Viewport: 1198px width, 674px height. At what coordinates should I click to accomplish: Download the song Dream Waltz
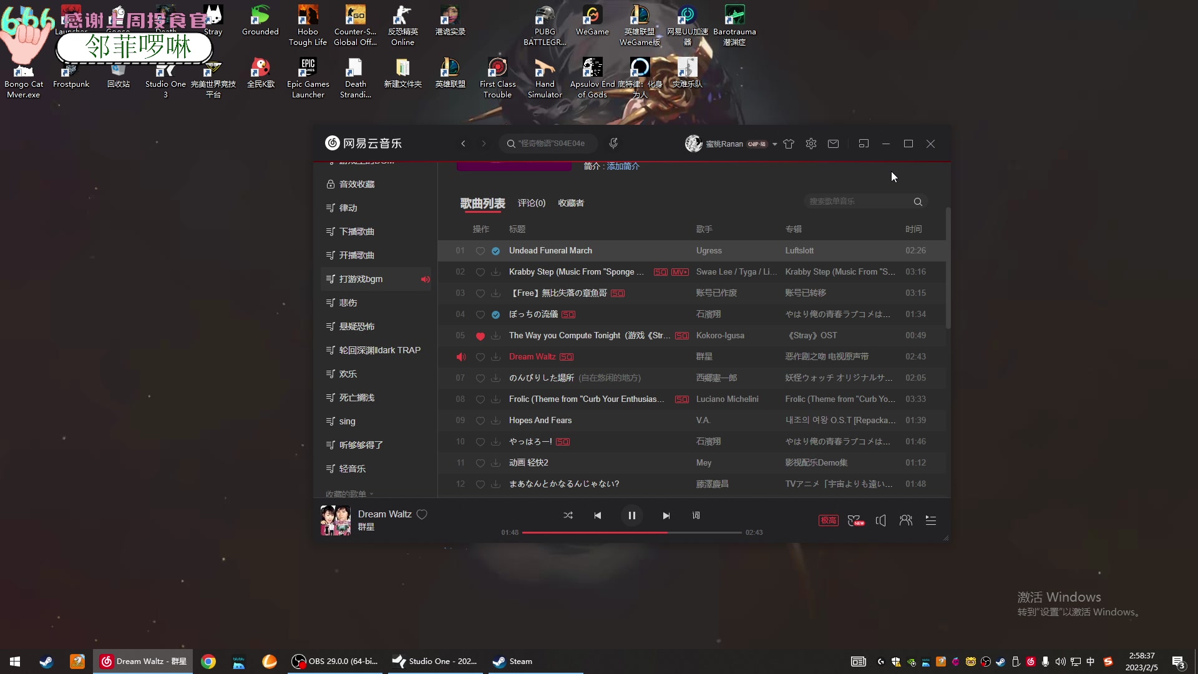[x=495, y=357]
